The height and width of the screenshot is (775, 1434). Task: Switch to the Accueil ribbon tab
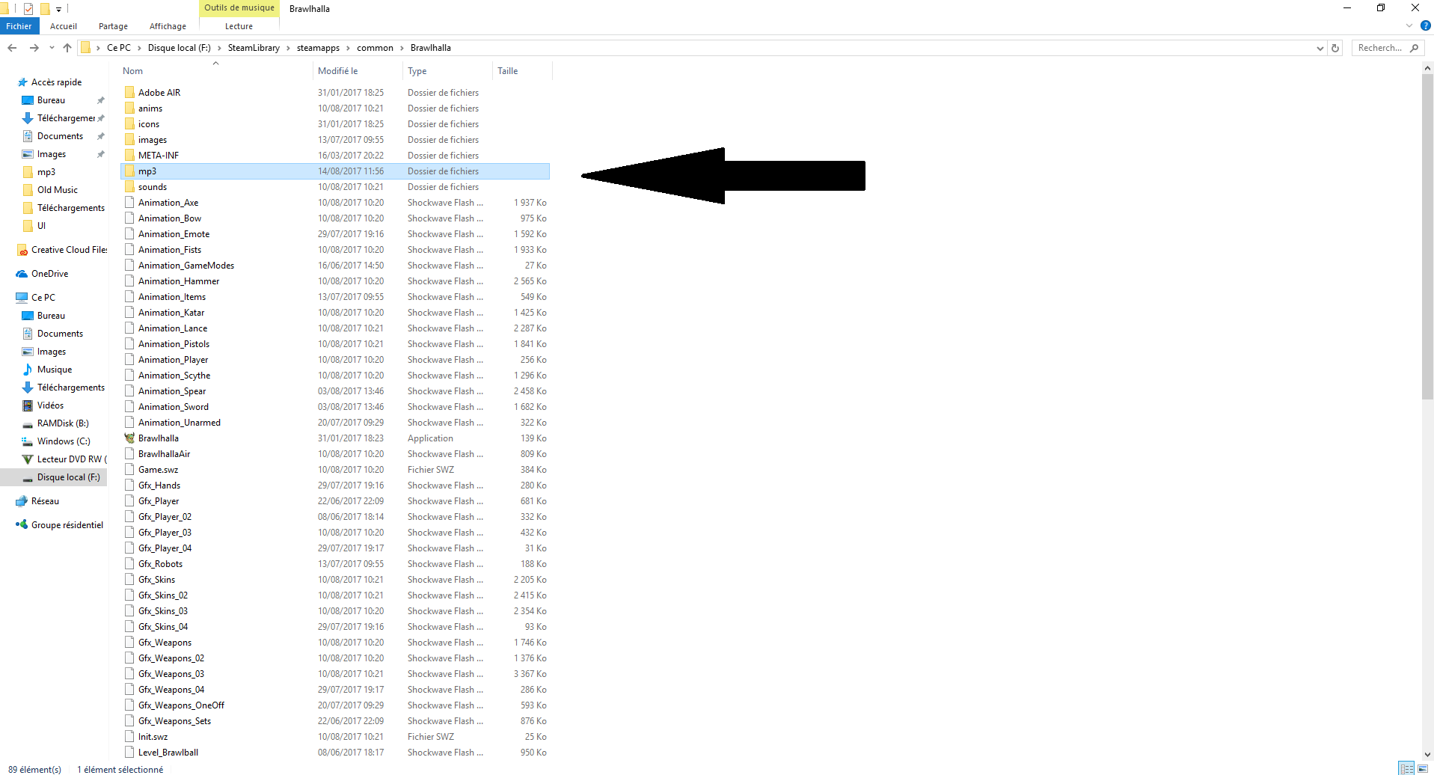tap(64, 26)
